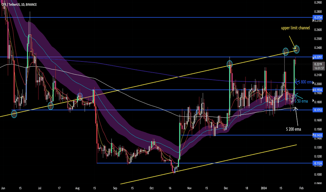Select the 0.1433 price level label
The width and height of the screenshot is (326, 192).
(318, 135)
